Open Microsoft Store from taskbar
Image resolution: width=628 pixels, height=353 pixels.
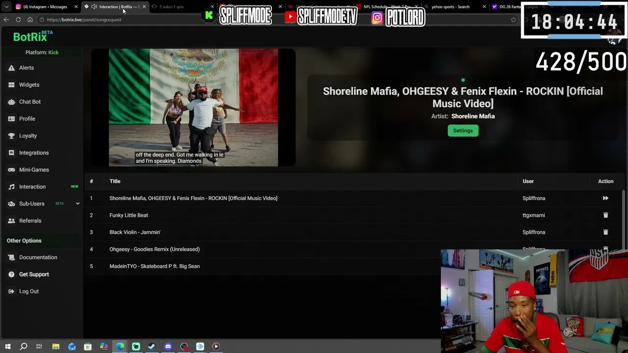click(x=88, y=347)
